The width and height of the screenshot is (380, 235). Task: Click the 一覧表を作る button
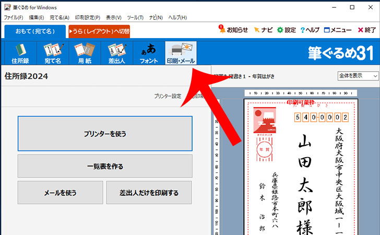click(x=105, y=166)
